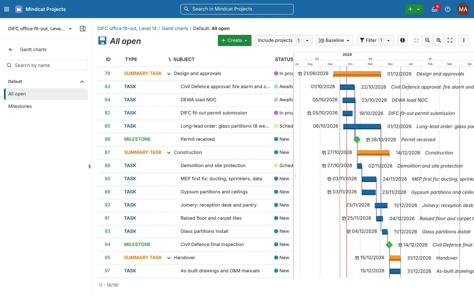Collapse the Default sidebar section
This screenshot has width=474, height=296.
(82, 82)
